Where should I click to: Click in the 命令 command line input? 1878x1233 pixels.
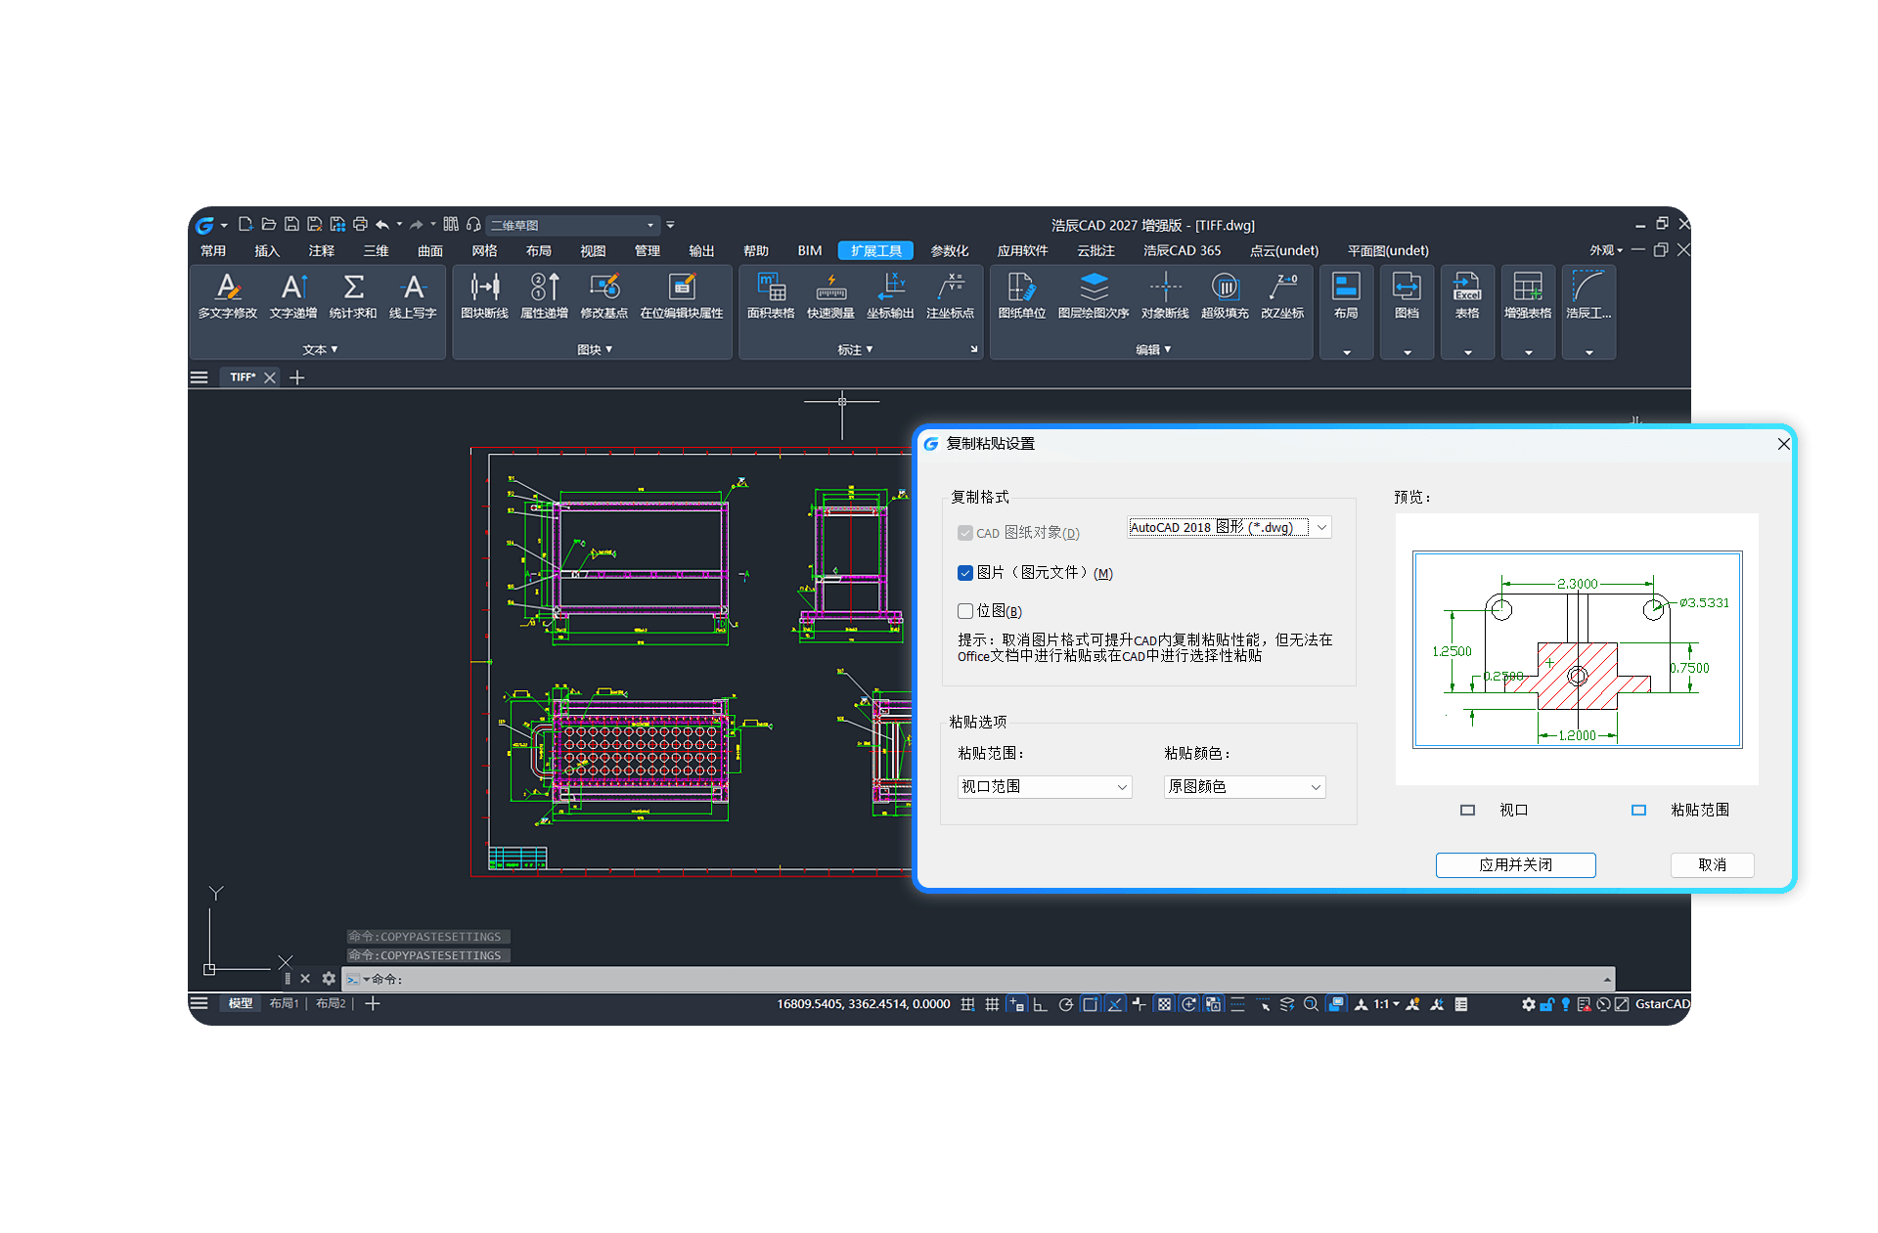coord(978,979)
